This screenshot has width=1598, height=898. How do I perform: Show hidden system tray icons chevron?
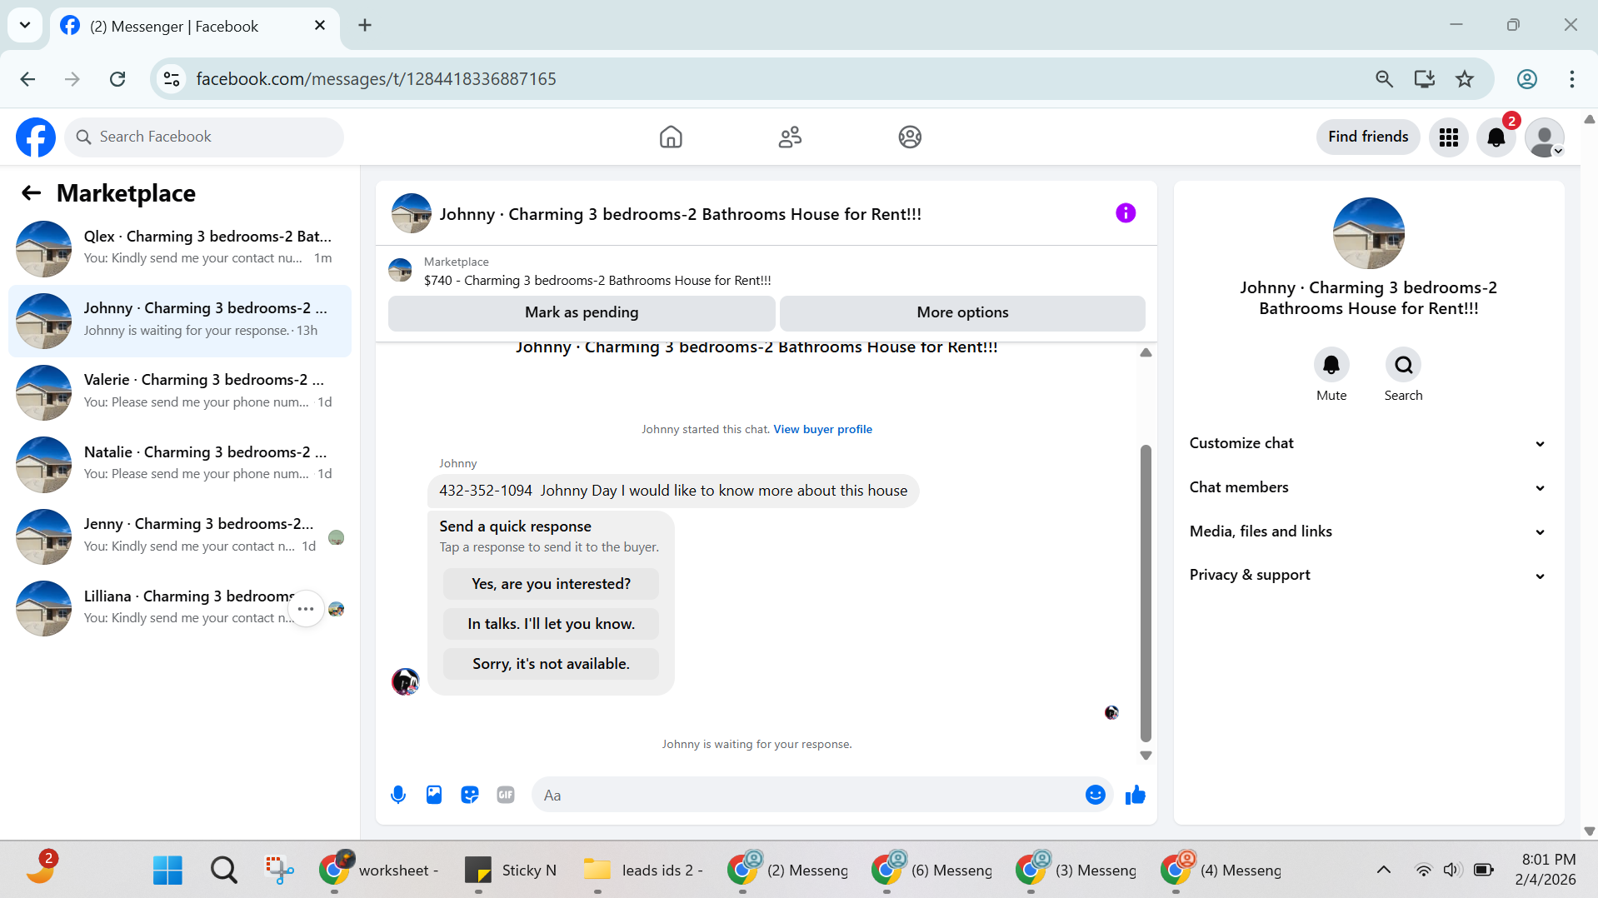tap(1384, 870)
